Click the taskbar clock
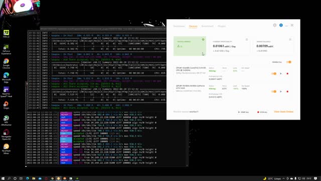321x181 pixels. click(x=309, y=178)
